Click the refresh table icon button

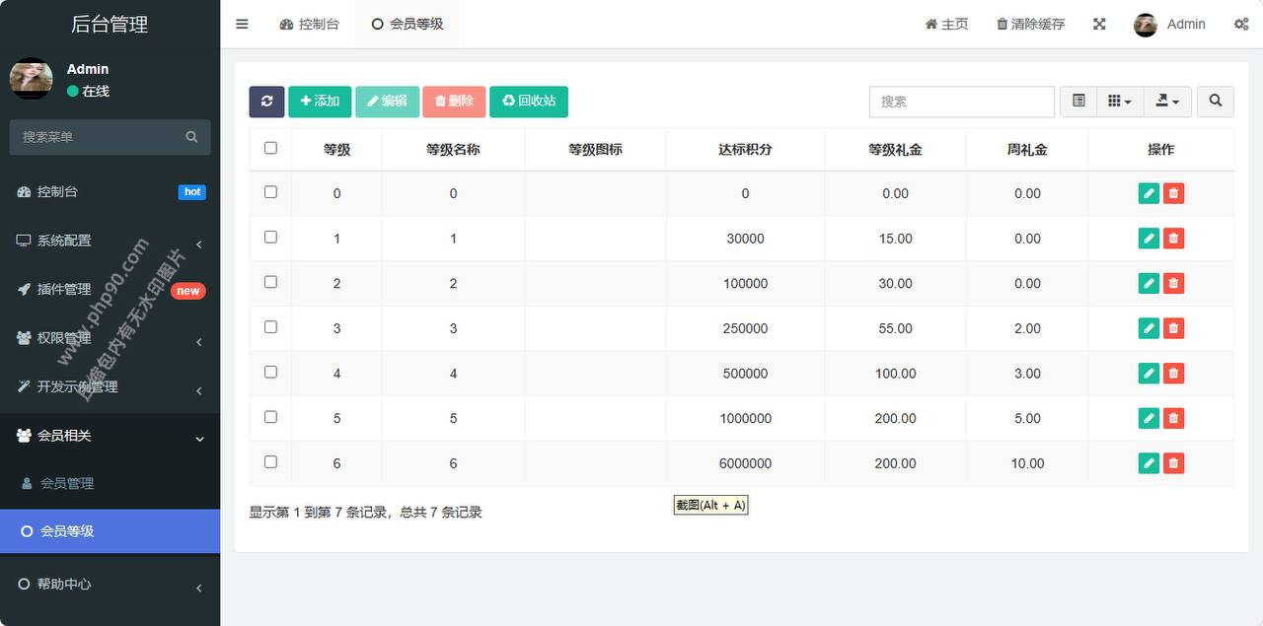coord(266,102)
